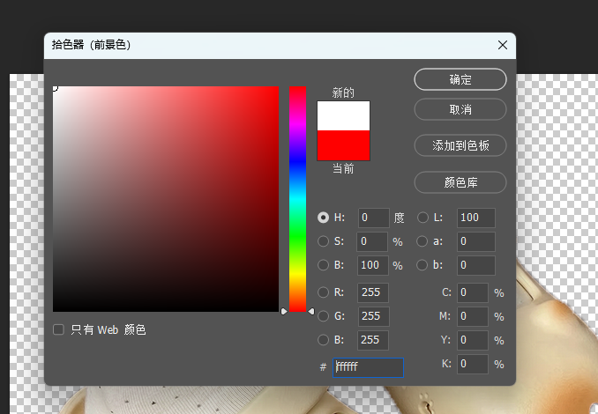The width and height of the screenshot is (598, 414).
Task: Click the G value field showing 255
Action: point(374,316)
